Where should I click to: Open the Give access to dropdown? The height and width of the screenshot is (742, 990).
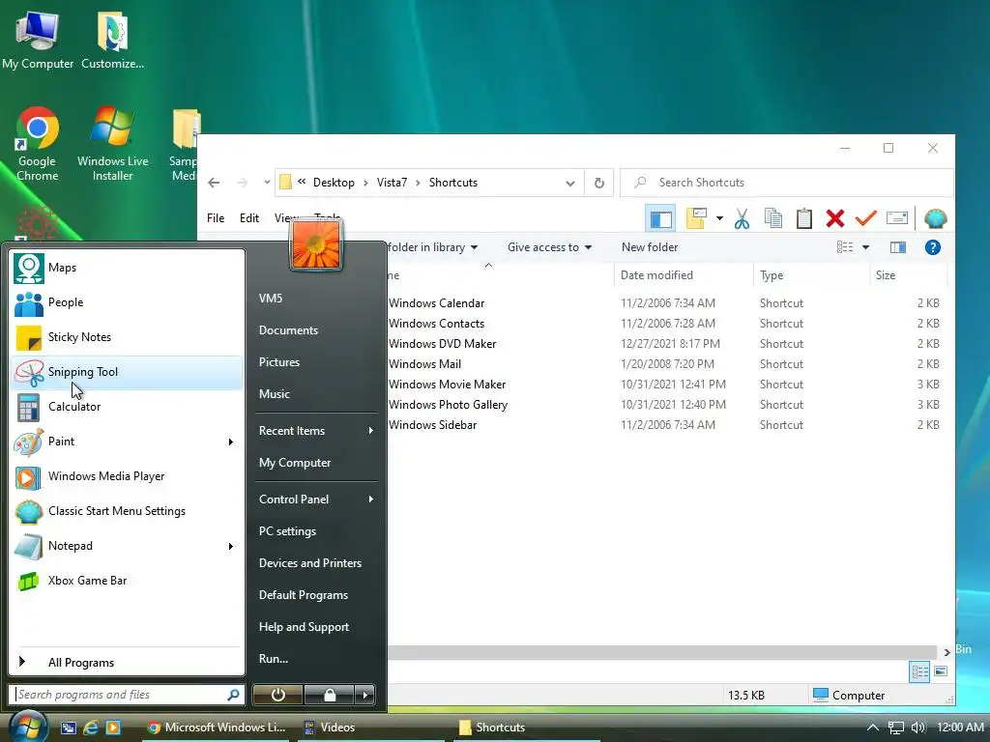(549, 247)
